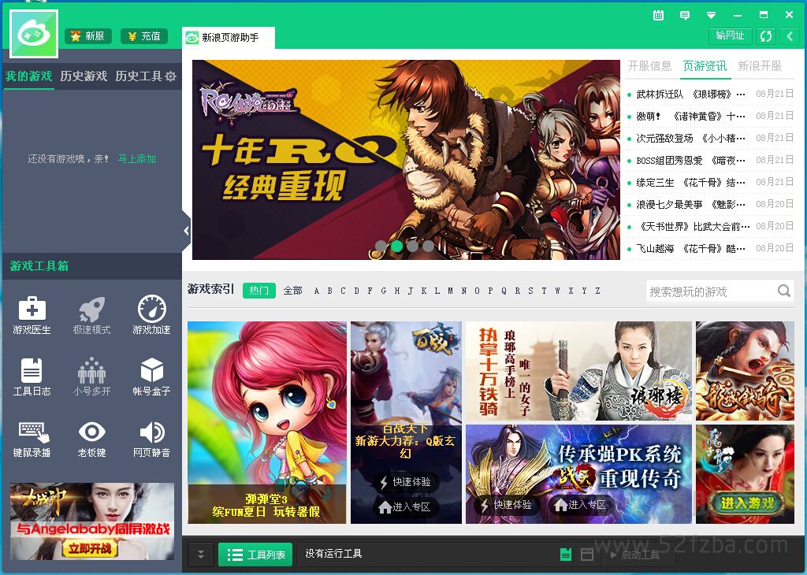Select the 热门 game index filter
This screenshot has width=807, height=575.
[x=258, y=291]
